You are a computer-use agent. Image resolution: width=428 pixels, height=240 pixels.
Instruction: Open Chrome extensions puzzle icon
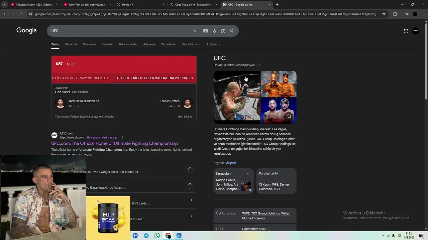tap(395, 14)
